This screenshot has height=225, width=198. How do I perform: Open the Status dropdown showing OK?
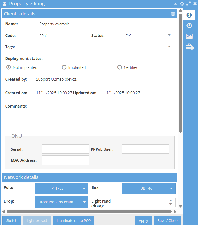148,35
